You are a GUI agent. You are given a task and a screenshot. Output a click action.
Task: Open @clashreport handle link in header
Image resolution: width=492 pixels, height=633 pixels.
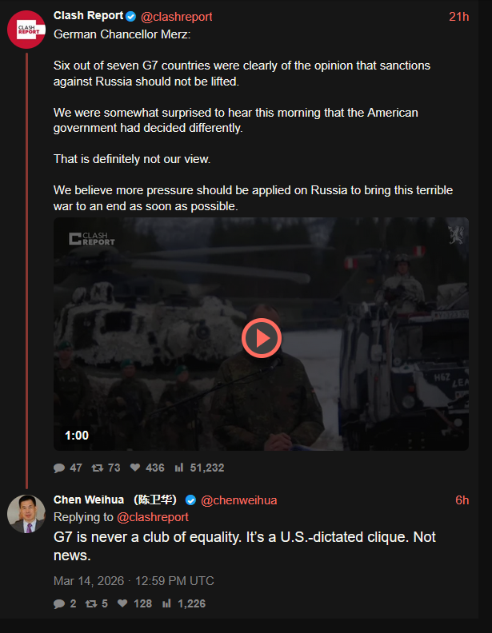[176, 17]
